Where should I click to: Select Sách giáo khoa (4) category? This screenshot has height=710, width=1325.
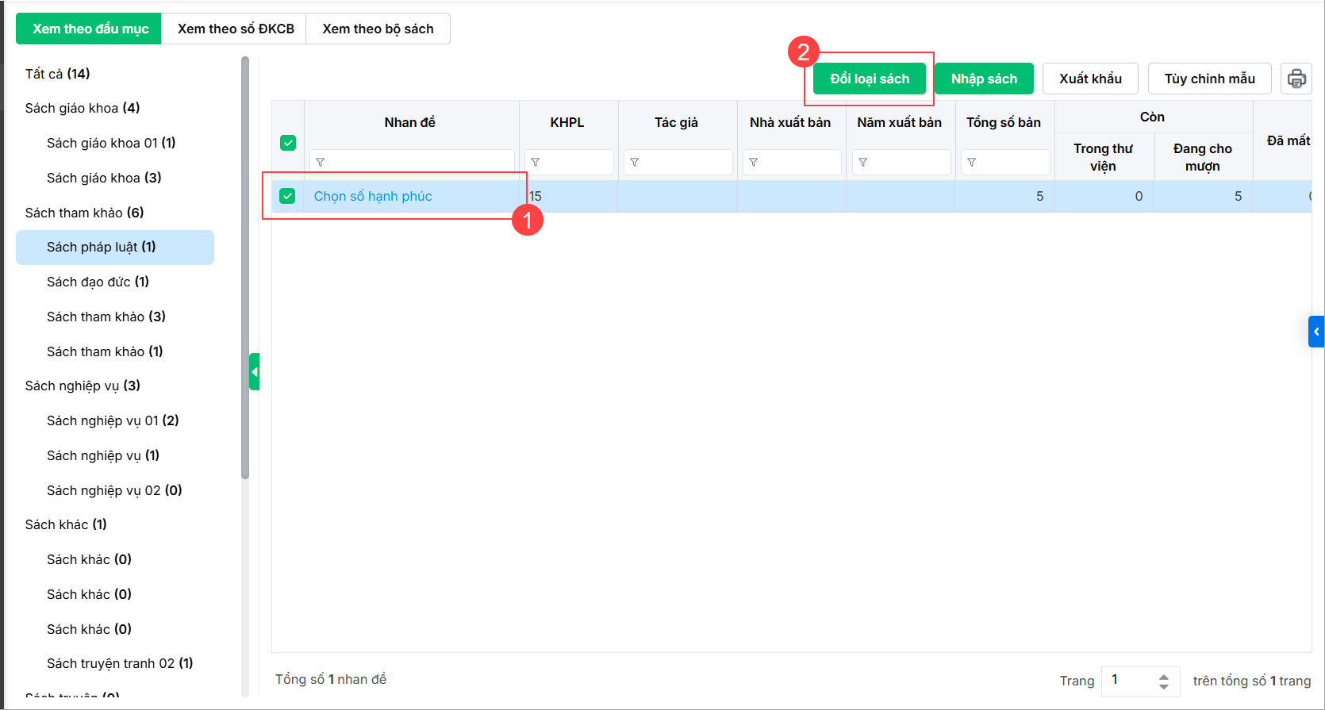coord(83,108)
